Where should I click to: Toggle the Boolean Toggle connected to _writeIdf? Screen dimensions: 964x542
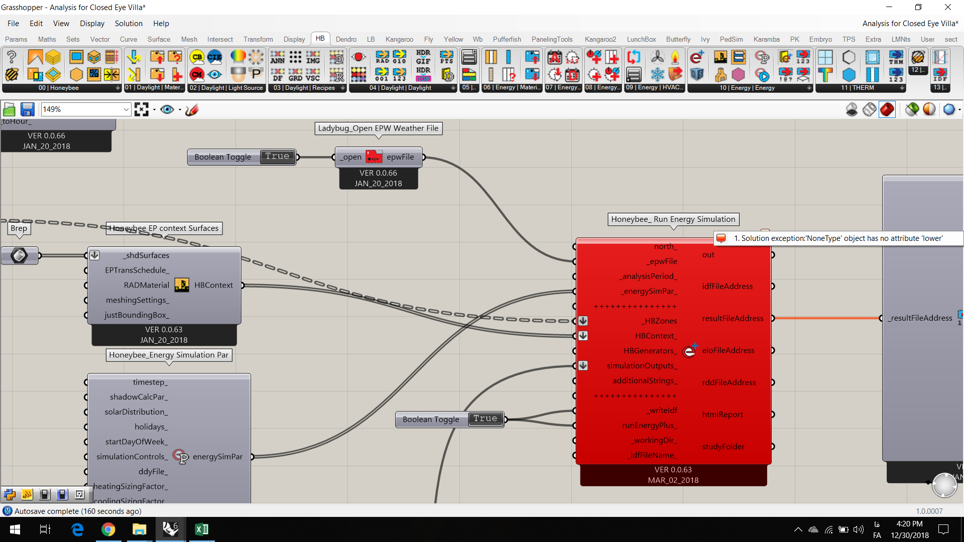pos(485,419)
